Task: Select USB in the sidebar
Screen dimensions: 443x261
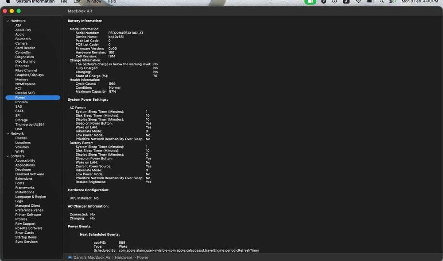Action: click(19, 129)
